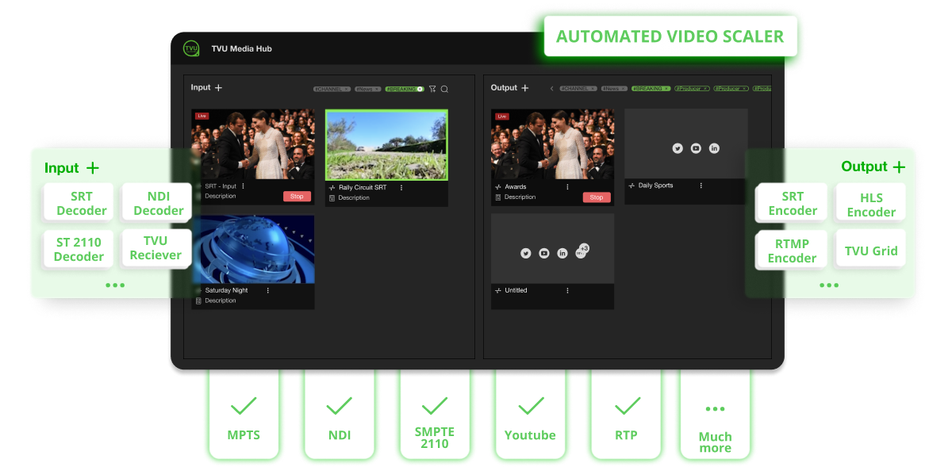Click the YouTube icon on Daily Sports
The image size is (952, 467).
696,148
